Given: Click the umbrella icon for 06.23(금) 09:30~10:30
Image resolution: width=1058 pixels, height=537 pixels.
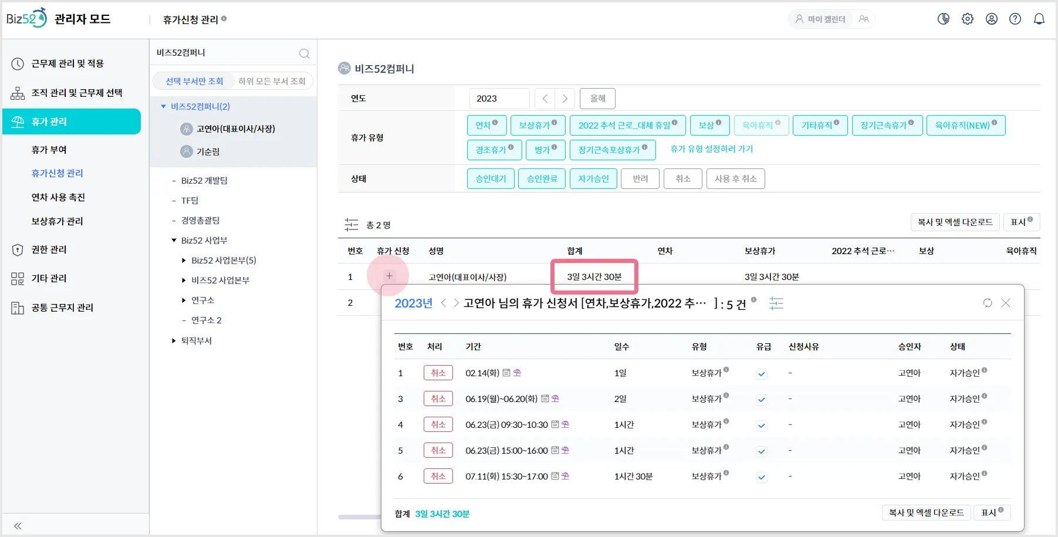Looking at the screenshot, I should pos(565,424).
